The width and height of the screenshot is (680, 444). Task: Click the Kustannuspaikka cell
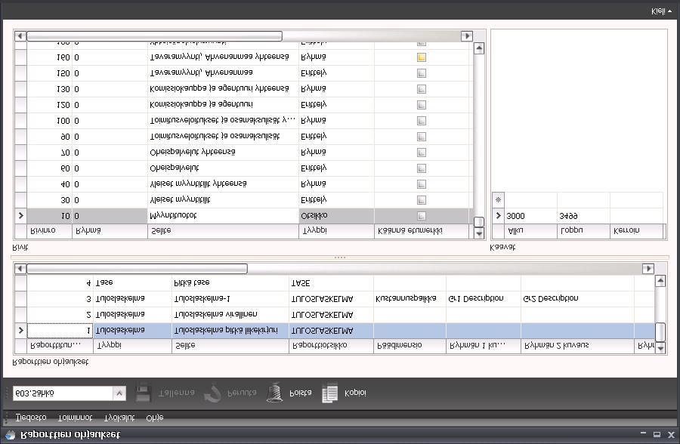tap(410, 299)
